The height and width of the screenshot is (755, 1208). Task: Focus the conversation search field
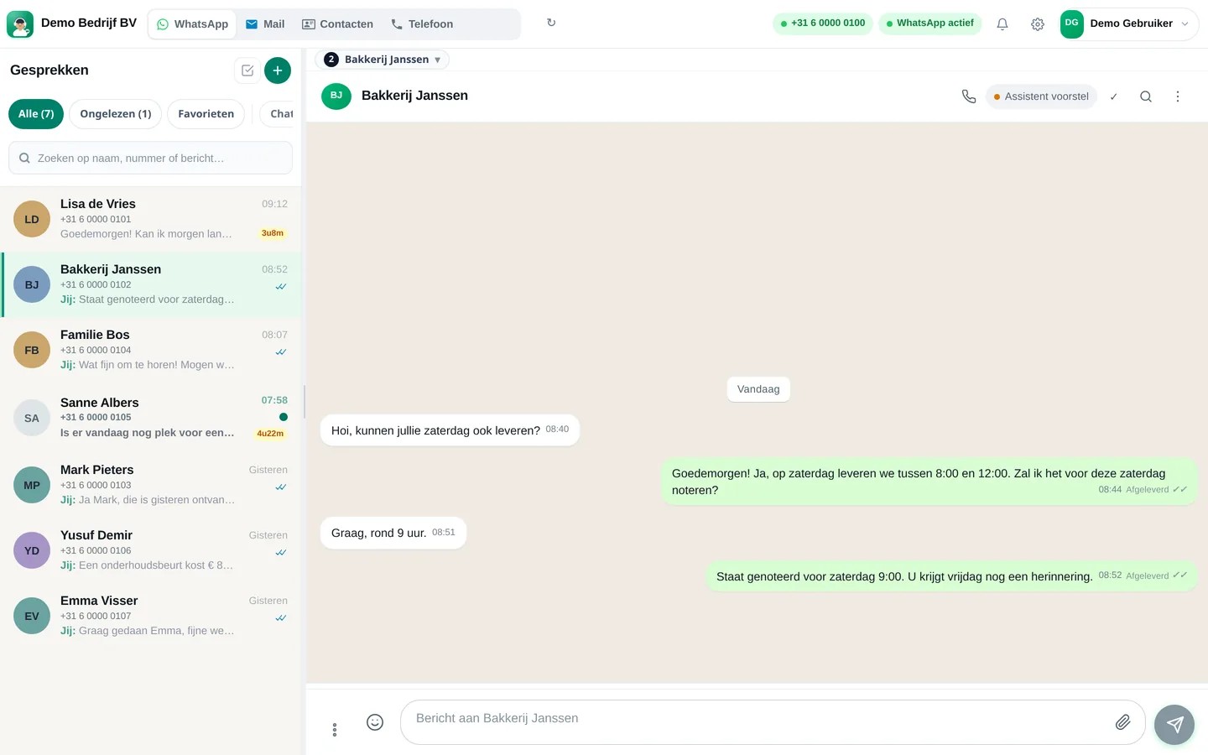click(150, 158)
